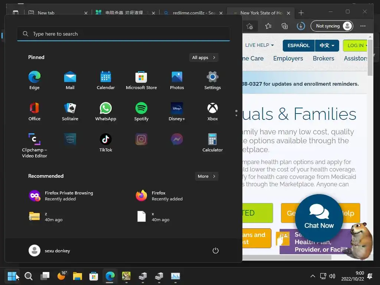Click the Not syncing profile button

(x=332, y=26)
